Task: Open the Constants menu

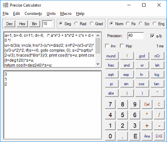Action: tap(33, 13)
